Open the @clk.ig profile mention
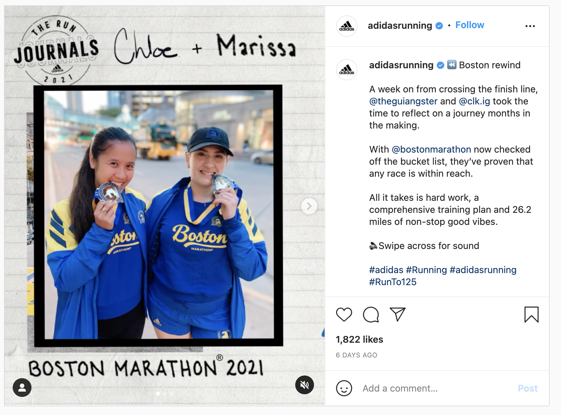Screen dimensions: 561x415 click(474, 101)
